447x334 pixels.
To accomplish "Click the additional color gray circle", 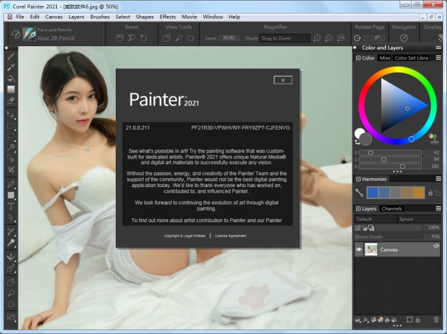I will (366, 139).
